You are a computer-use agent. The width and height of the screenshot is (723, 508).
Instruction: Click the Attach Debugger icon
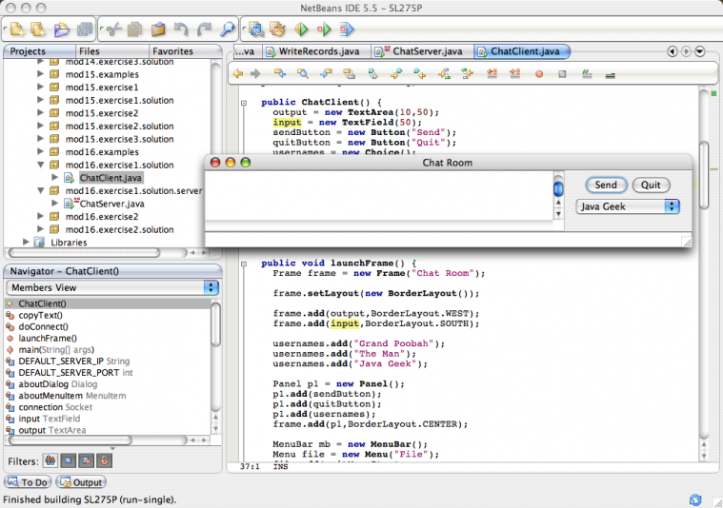pos(347,29)
